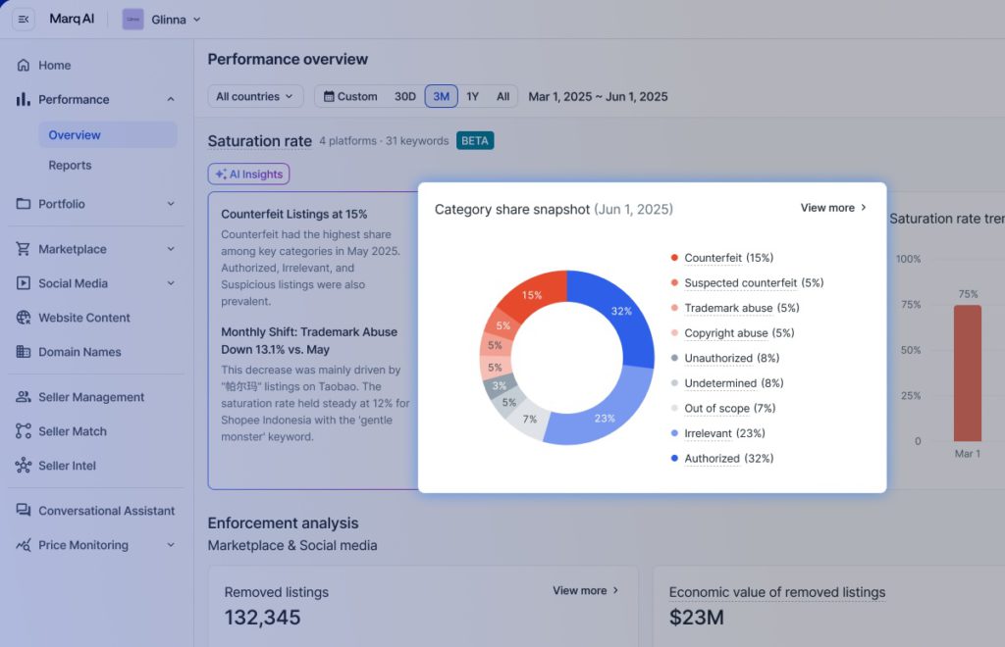Open the Reports menu item

(x=70, y=166)
